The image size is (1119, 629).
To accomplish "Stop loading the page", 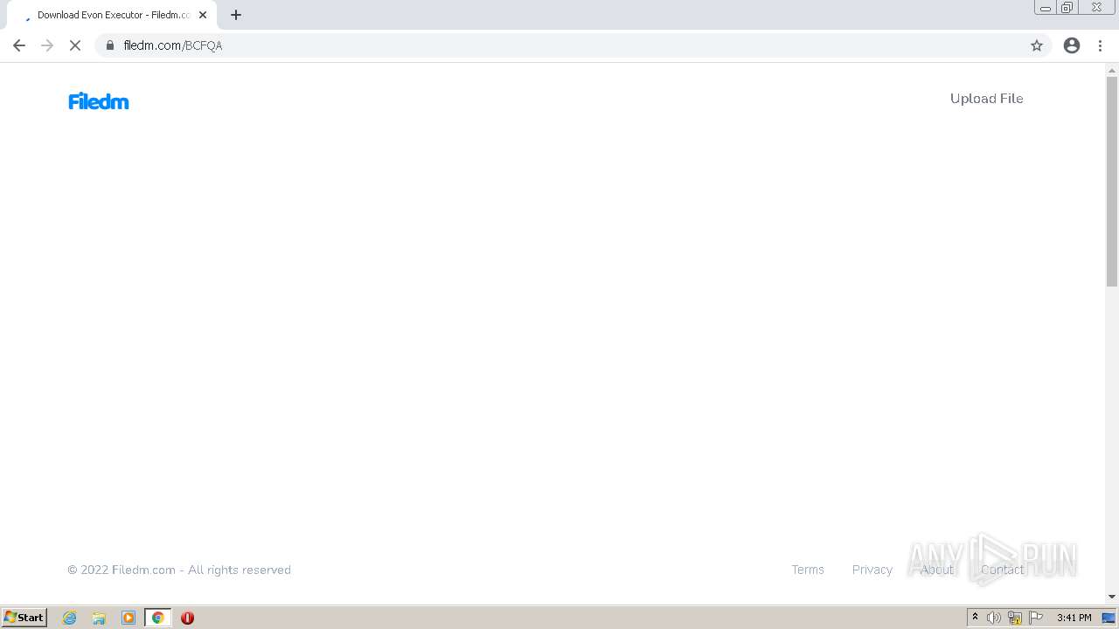I will 75,45.
